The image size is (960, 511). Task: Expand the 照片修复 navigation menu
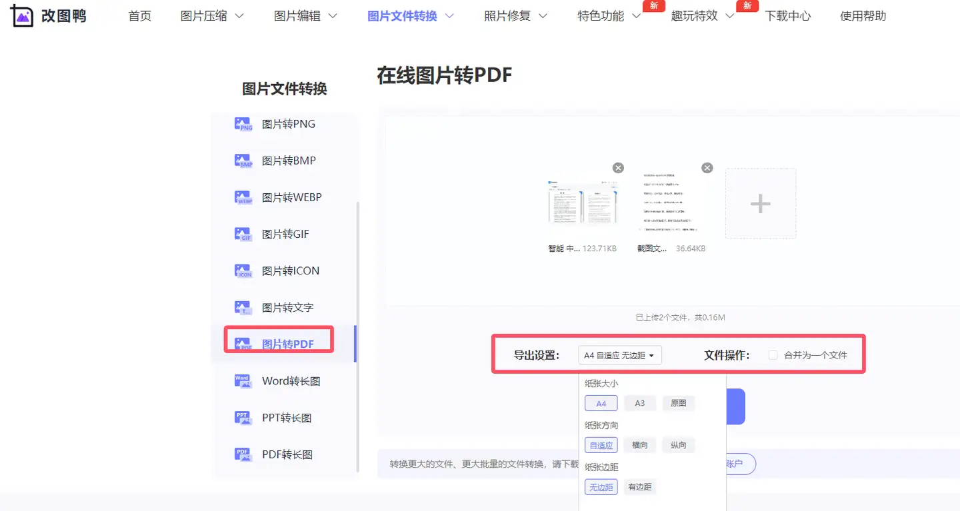pyautogui.click(x=515, y=16)
